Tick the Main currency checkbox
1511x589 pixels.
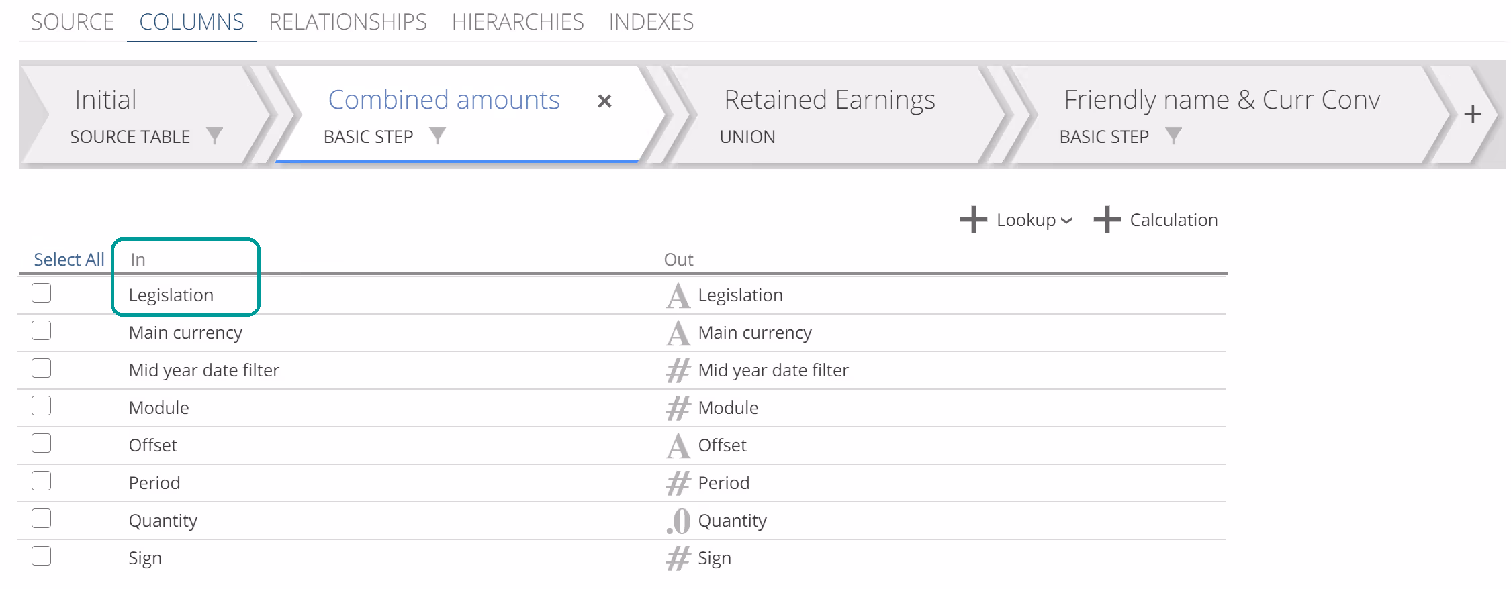(x=42, y=331)
